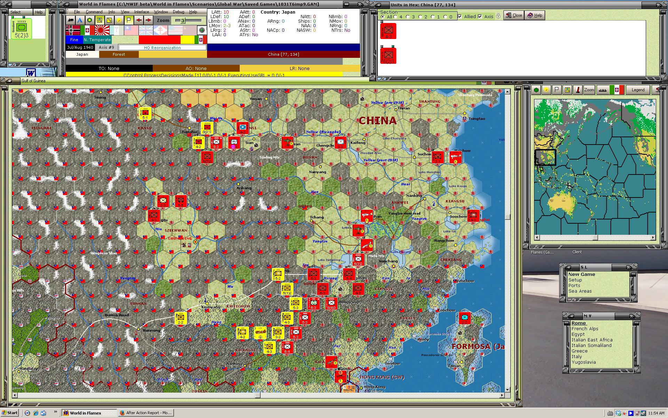
Task: Click the HQ Reorganization phase field
Action: [162, 47]
